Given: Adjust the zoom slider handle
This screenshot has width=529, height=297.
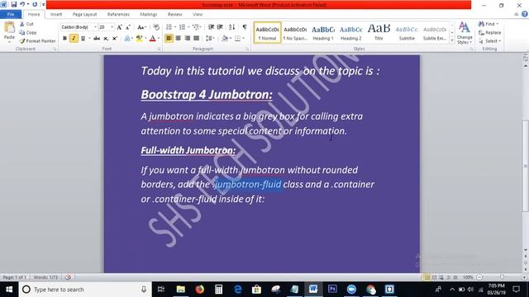Looking at the screenshot, I should point(503,277).
